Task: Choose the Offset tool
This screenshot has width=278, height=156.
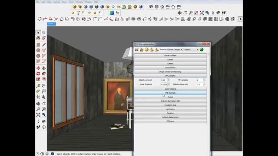Action: [x=43, y=79]
